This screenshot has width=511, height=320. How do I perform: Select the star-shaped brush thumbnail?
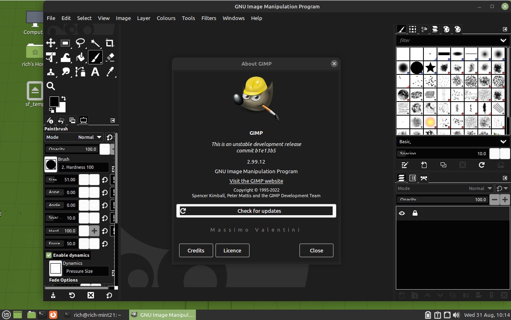(430, 68)
